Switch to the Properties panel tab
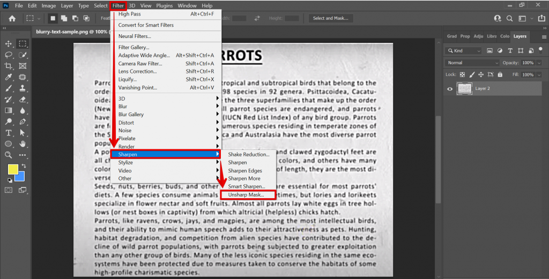The width and height of the screenshot is (549, 279). click(465, 36)
